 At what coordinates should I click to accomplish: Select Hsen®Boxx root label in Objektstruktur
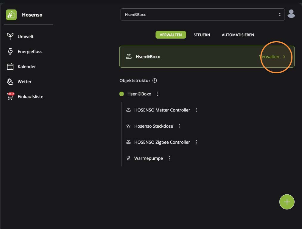click(x=139, y=94)
